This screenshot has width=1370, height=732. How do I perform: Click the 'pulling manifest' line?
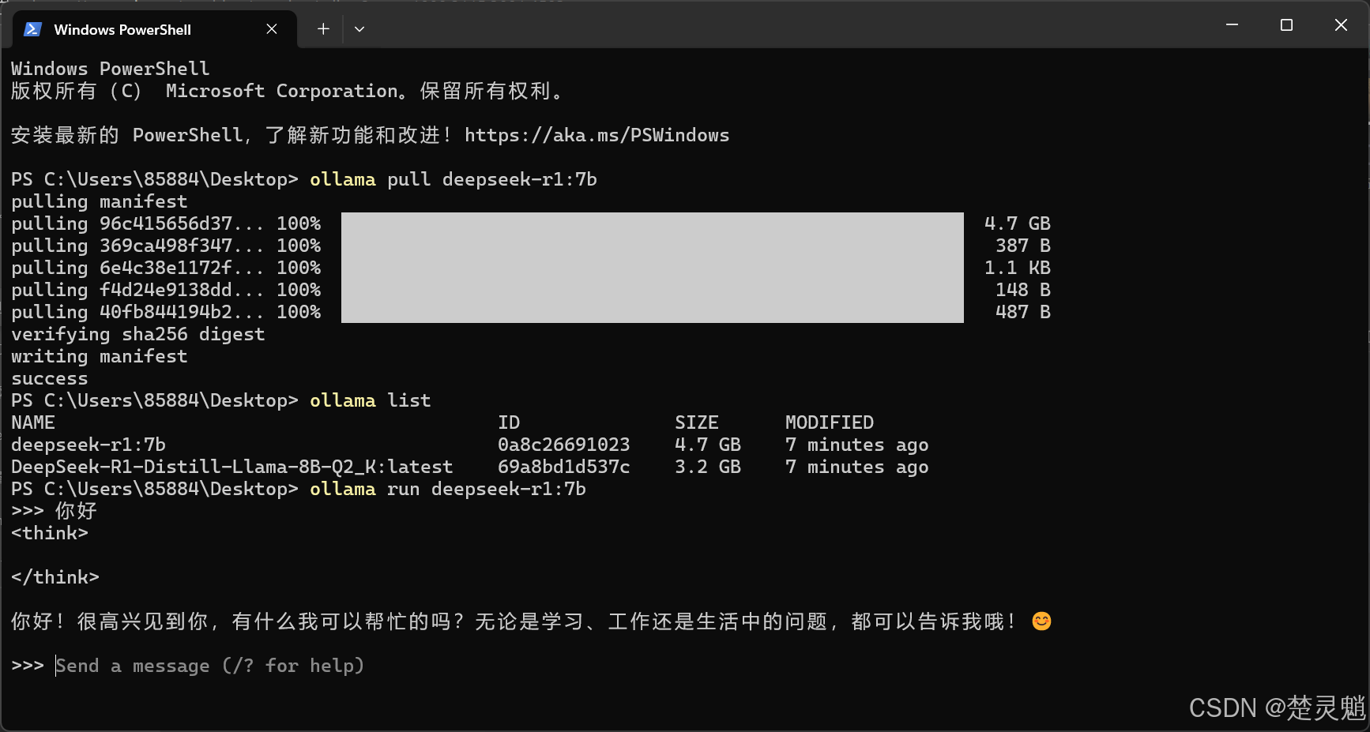tap(100, 201)
